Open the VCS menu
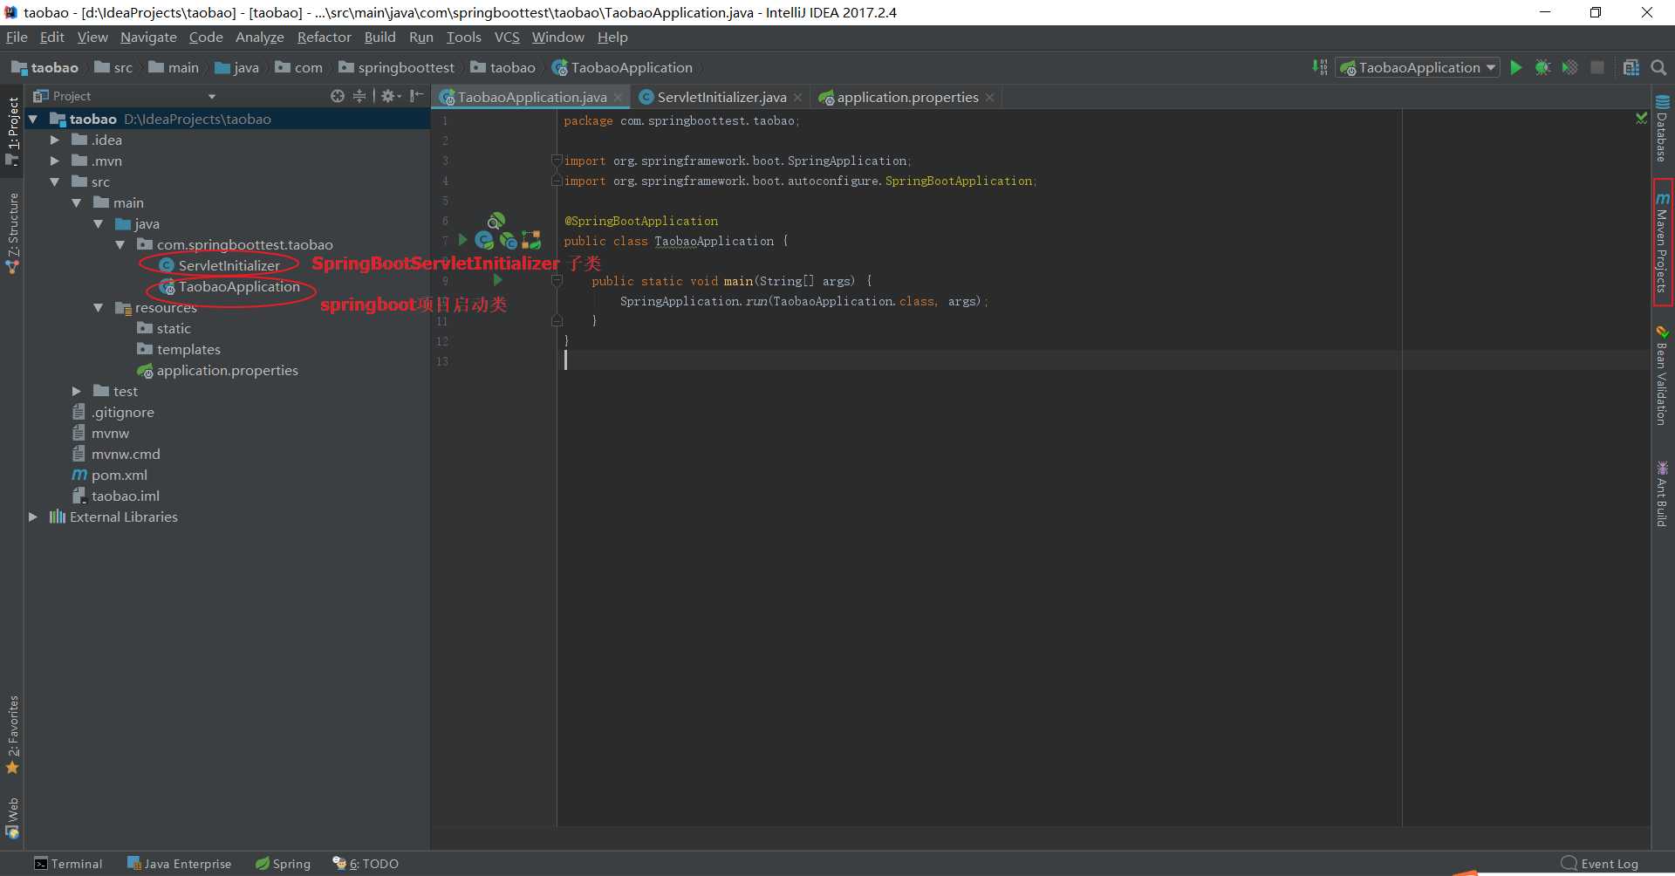The image size is (1675, 876). point(507,37)
